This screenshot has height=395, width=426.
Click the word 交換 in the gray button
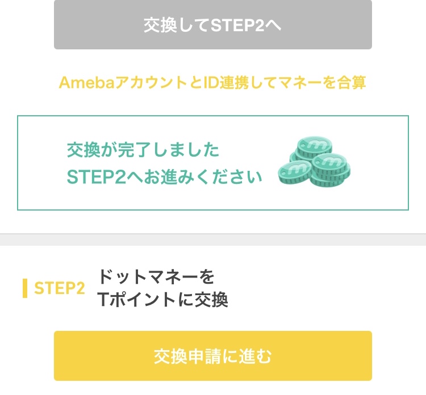[160, 26]
